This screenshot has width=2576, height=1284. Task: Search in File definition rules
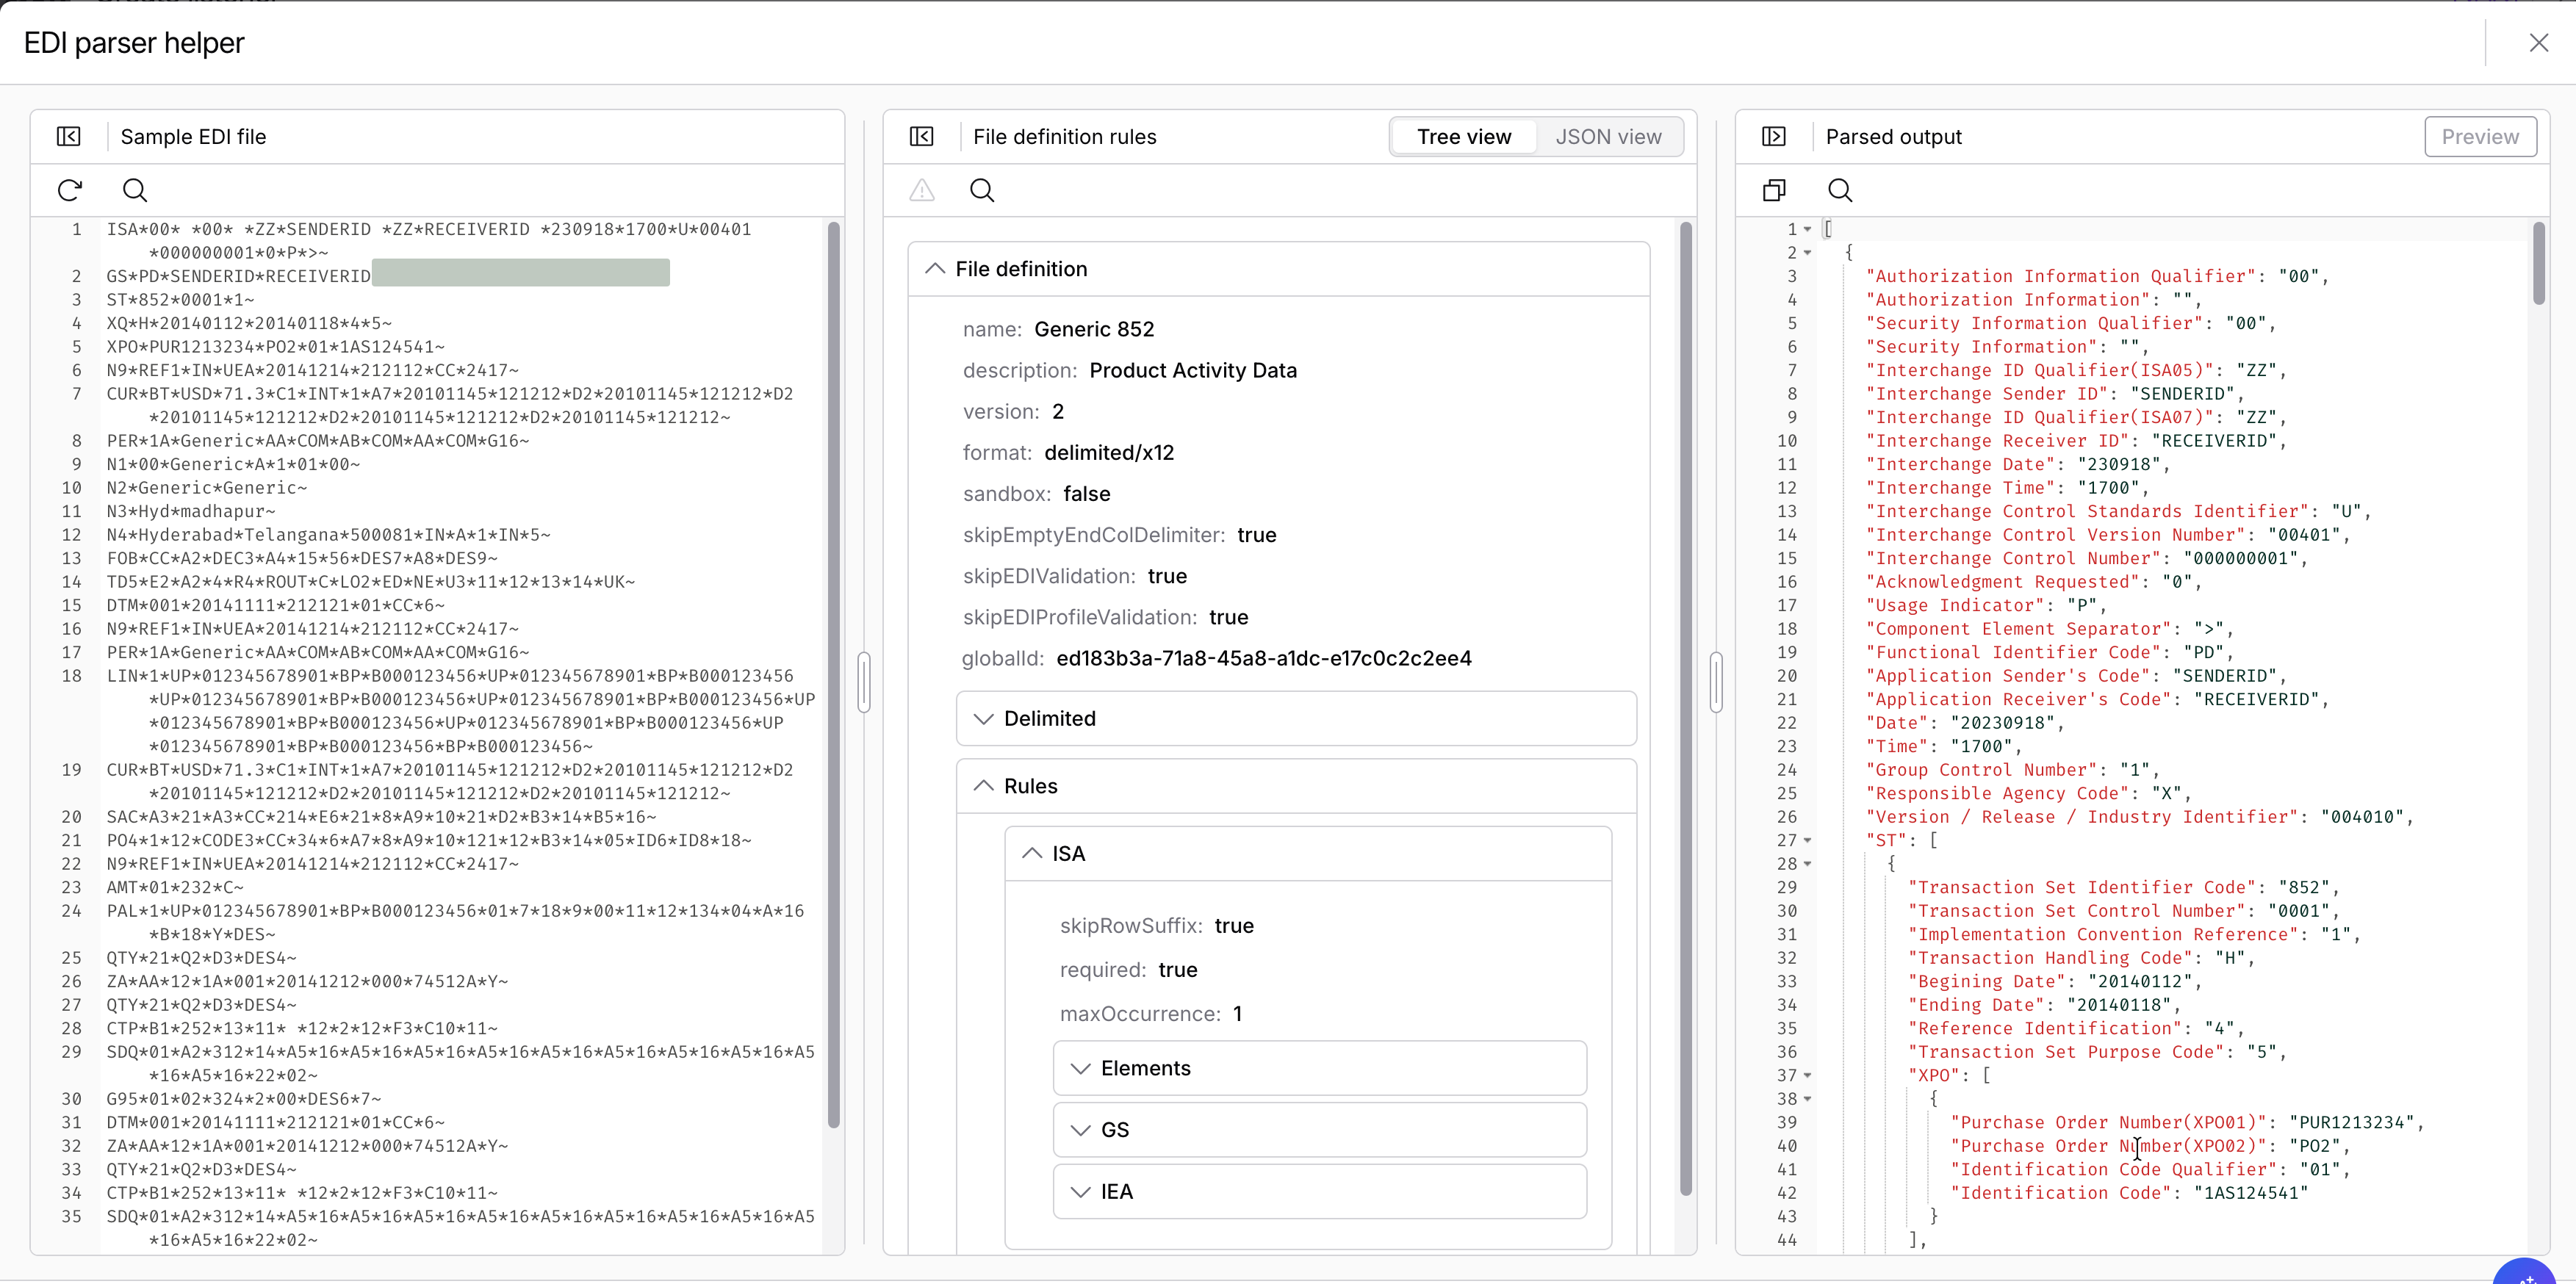coord(982,190)
